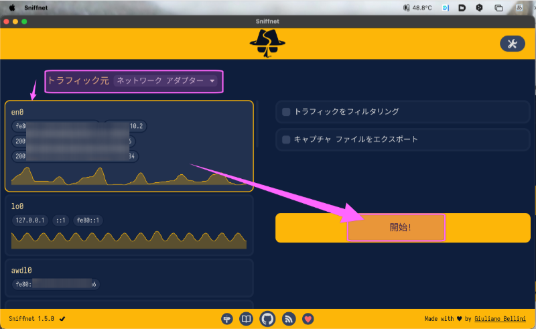536x329 pixels.
Task: Open the Giuliano Bellini link
Action: point(500,319)
